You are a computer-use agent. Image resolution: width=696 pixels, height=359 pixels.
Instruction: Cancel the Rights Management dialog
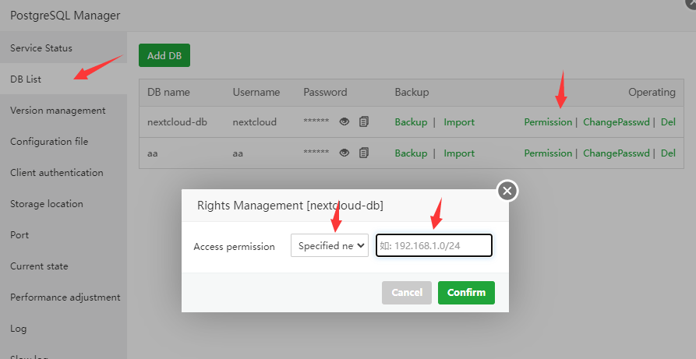click(x=407, y=293)
